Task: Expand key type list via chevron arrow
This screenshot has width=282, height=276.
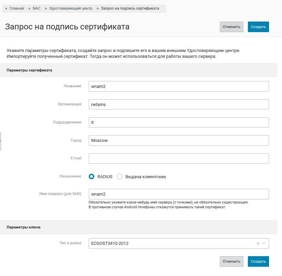Action: click(x=264, y=244)
